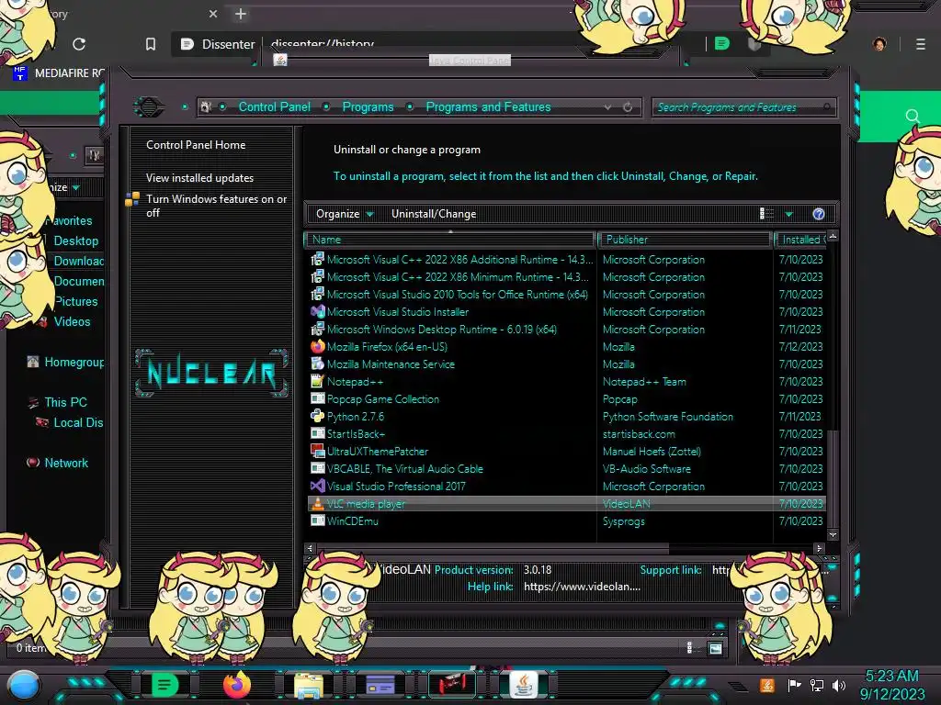Select Microsoft Visual C++ 2022 X86 Minimum Runtime
The image size is (941, 705).
point(458,277)
